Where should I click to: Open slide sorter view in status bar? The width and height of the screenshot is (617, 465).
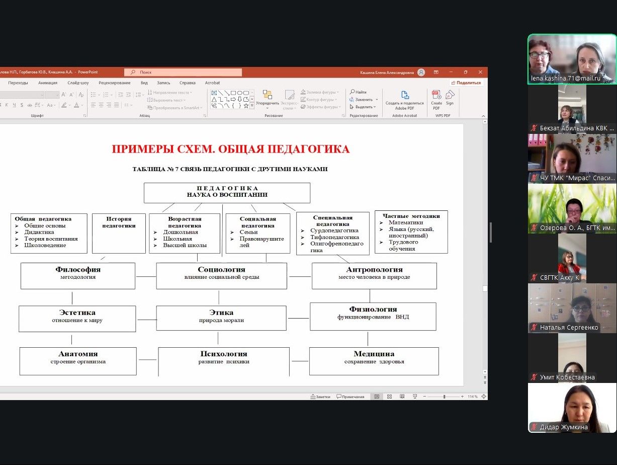pos(389,397)
